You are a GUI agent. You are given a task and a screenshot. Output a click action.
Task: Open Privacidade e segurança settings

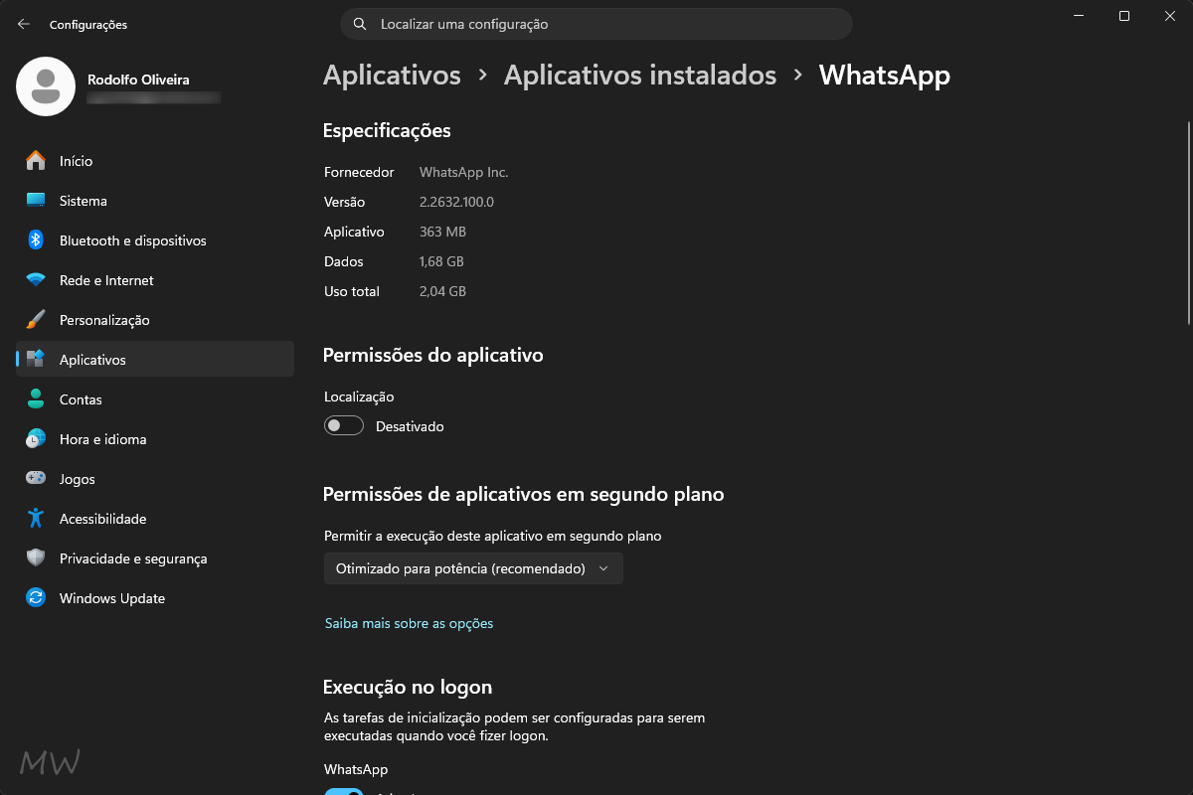point(155,558)
